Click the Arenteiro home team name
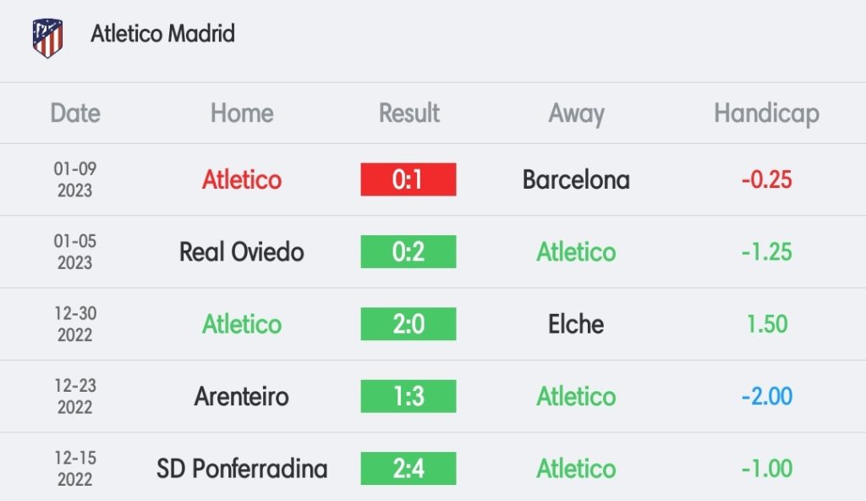Screen dimensions: 866x501 click(242, 397)
